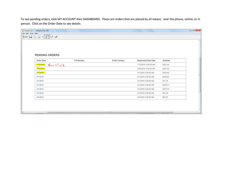The width and height of the screenshot is (230, 178).
Task: Expand the Pen options dropdown arrow
Action: coord(49,37)
